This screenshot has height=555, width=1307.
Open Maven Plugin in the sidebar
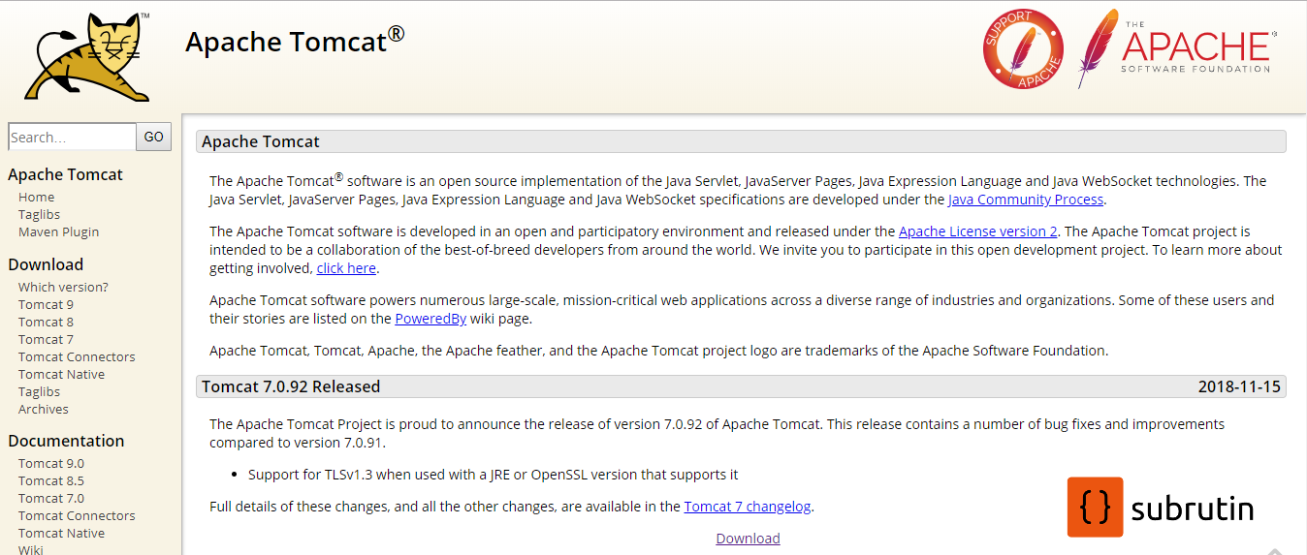58,231
